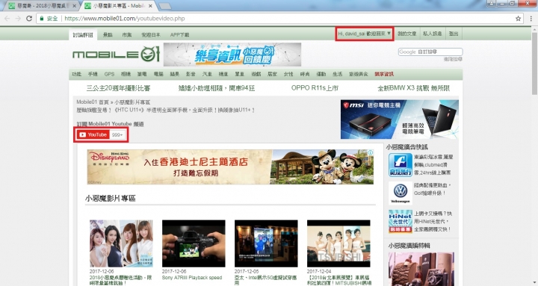Click the YouTube subscribe button

[x=93, y=134]
